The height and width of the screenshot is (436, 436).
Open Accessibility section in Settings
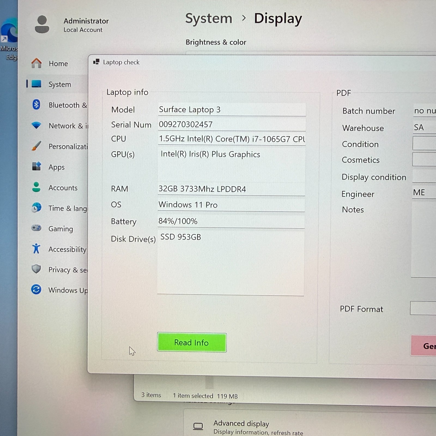(68, 249)
